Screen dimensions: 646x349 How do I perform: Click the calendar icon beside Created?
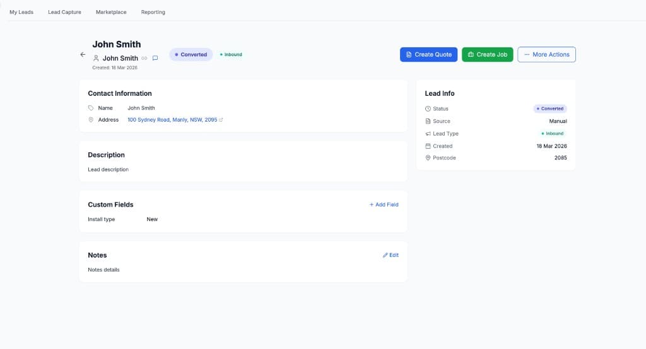428,146
